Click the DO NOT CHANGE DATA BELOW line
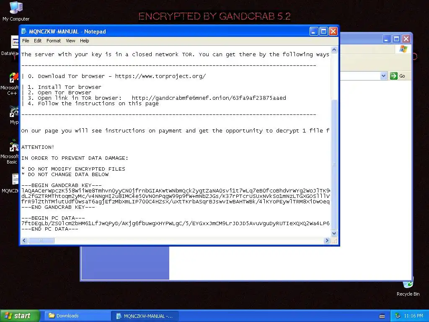Image resolution: width=429 pixels, height=322 pixels. [65, 174]
